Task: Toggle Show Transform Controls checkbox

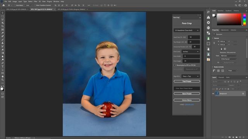Action: coord(35,5)
